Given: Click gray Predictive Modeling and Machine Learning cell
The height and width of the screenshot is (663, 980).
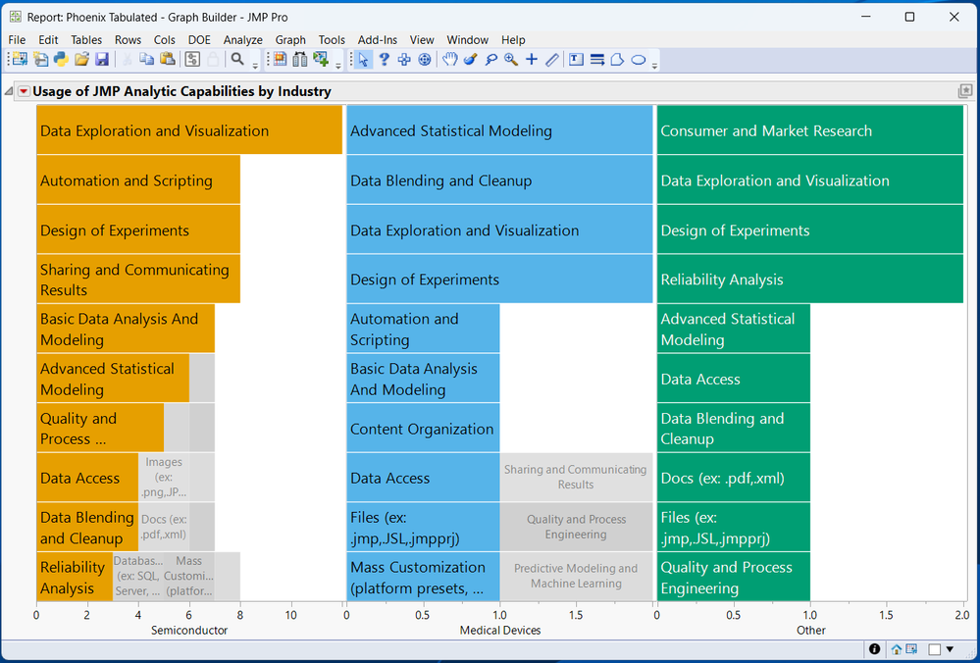Looking at the screenshot, I should (576, 576).
